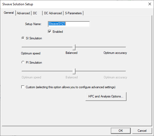Image resolution: width=154 pixels, height=136 pixels.
Task: Switch to the DC Advanced tab
Action: 53,13
